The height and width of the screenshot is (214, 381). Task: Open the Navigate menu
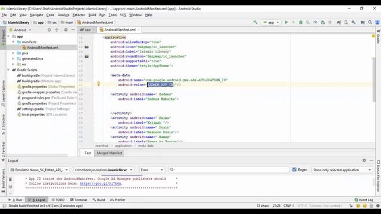(36, 15)
